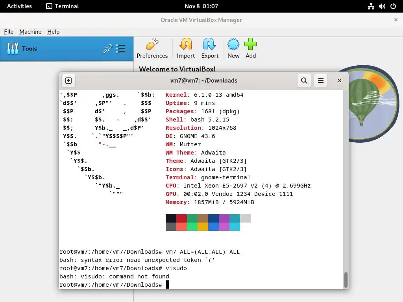Click the network status icon
Viewport: 403px width, 302px height.
point(371,6)
